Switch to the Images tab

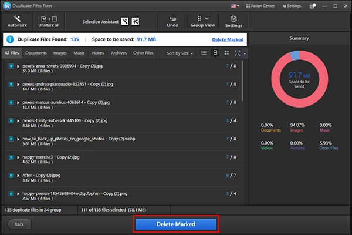click(x=60, y=53)
